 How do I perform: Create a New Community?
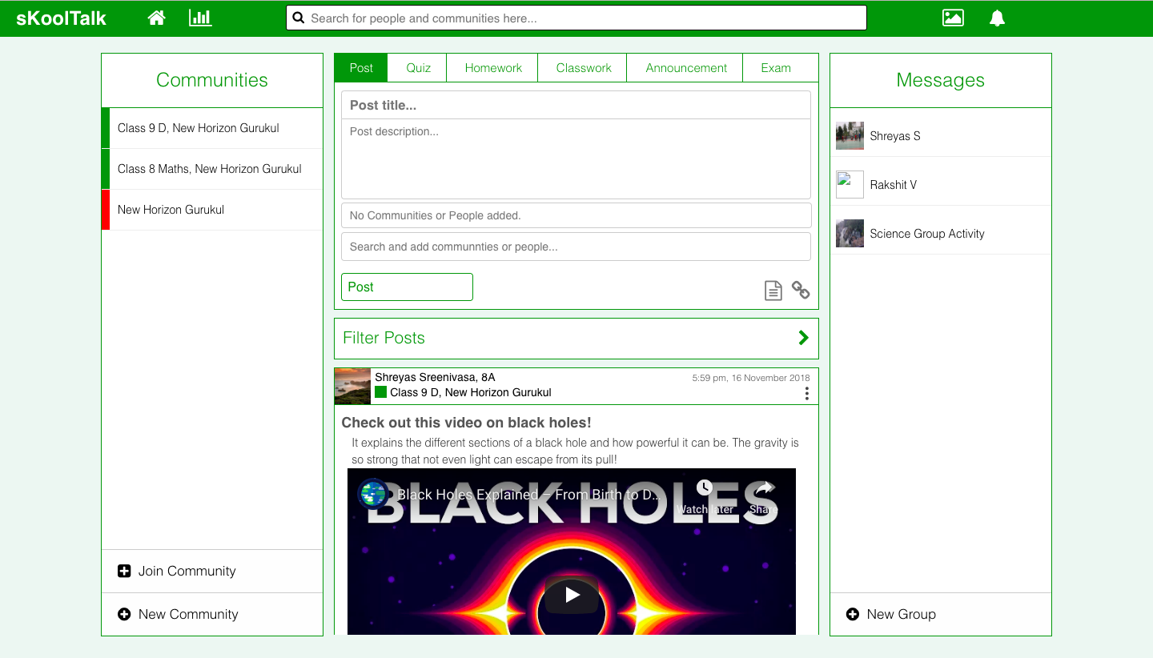tap(188, 614)
